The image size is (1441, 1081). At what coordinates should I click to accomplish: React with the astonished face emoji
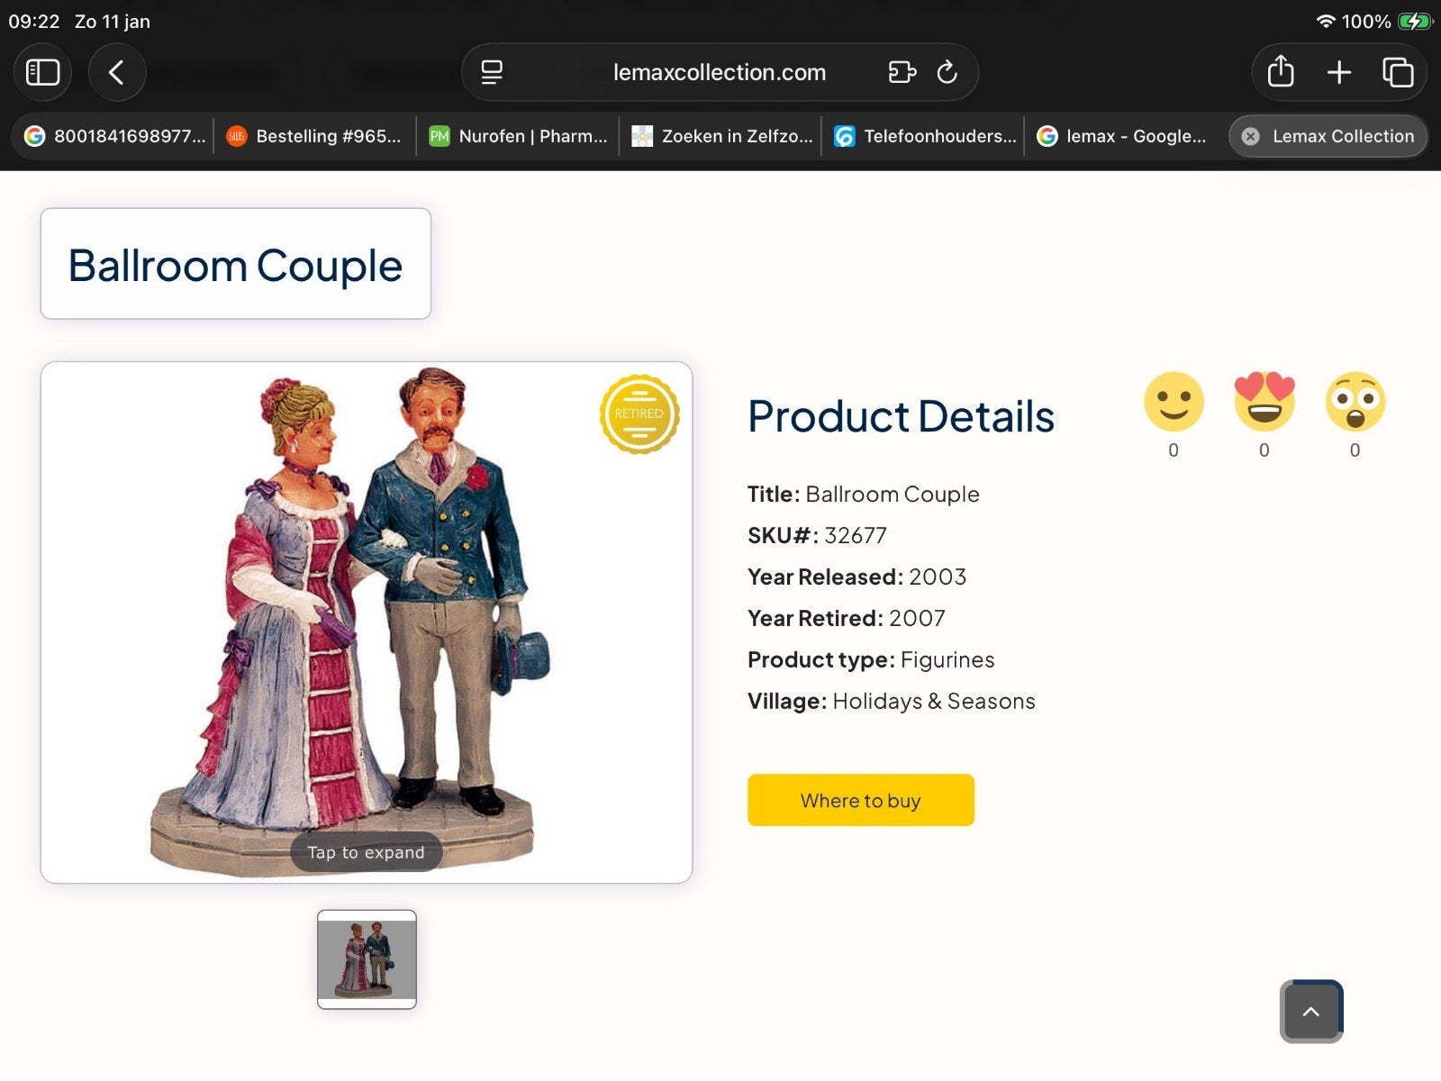1355,402
